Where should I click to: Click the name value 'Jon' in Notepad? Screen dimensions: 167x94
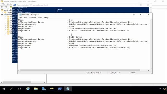[x=71, y=20]
